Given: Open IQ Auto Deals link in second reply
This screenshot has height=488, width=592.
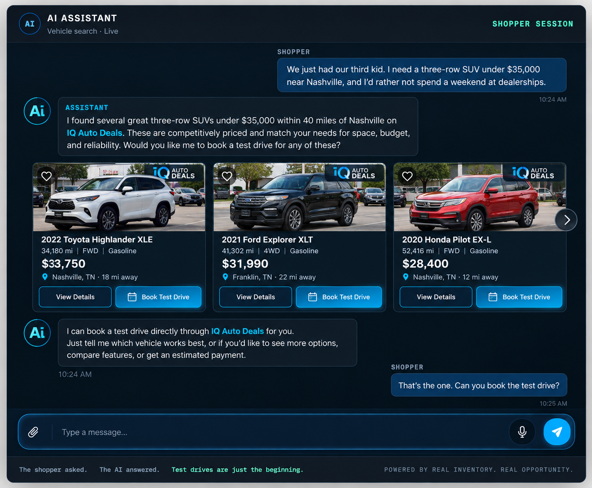Looking at the screenshot, I should tap(237, 331).
